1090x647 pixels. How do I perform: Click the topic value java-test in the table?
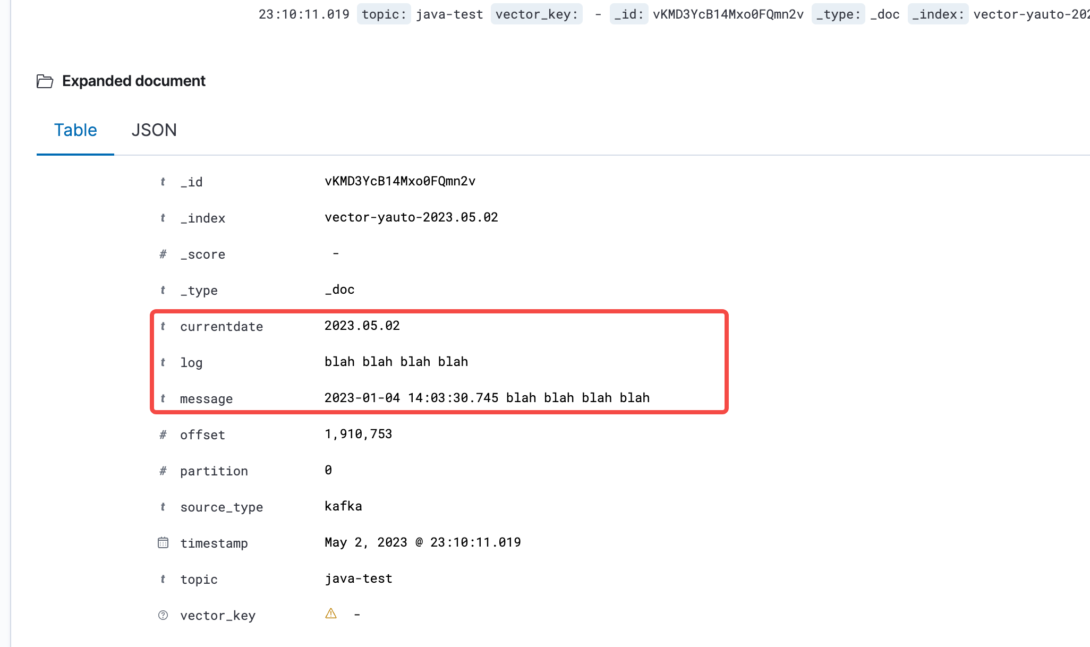coord(359,578)
